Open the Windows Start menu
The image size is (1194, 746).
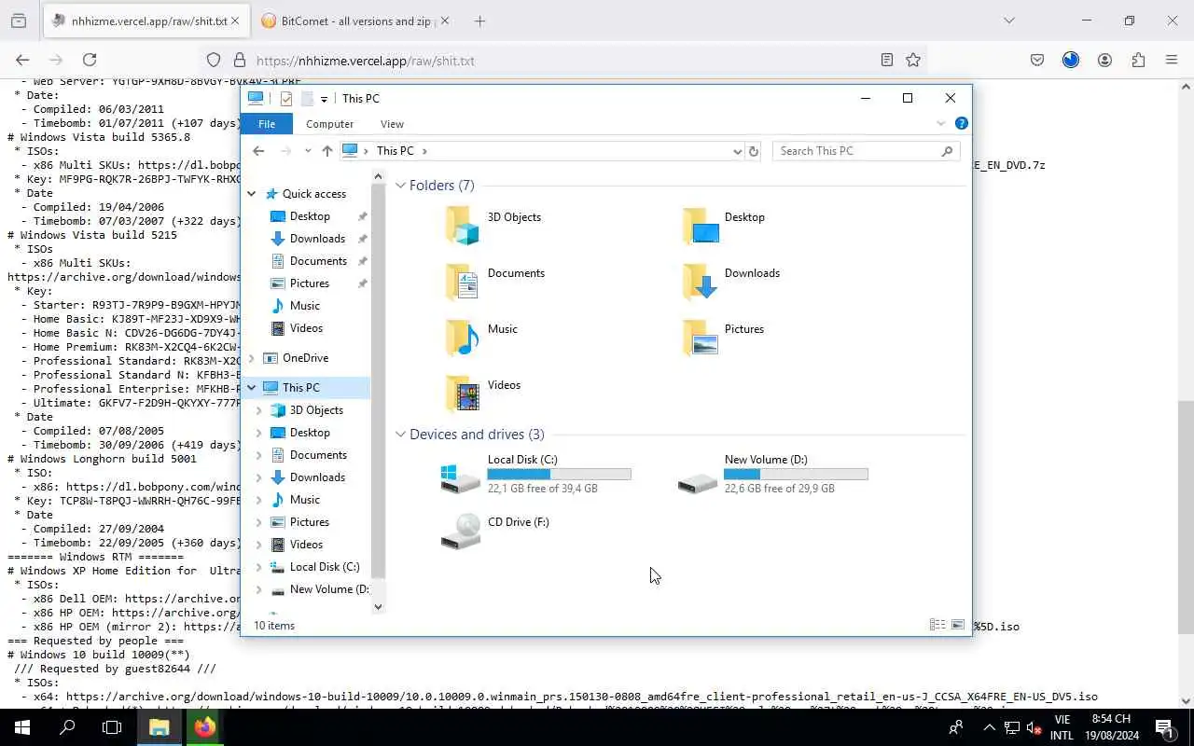[22, 727]
